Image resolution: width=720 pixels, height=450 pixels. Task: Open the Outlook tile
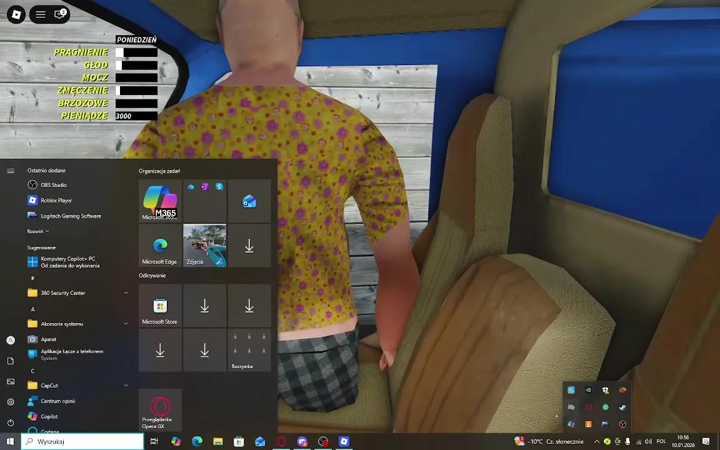tap(249, 201)
